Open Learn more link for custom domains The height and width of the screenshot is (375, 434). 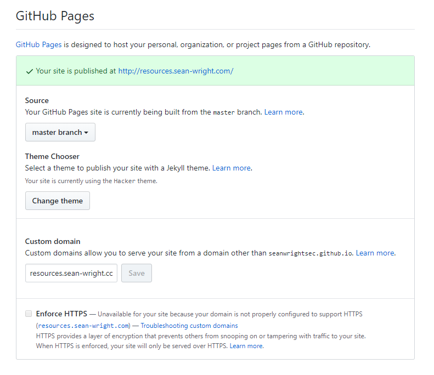pyautogui.click(x=375, y=253)
